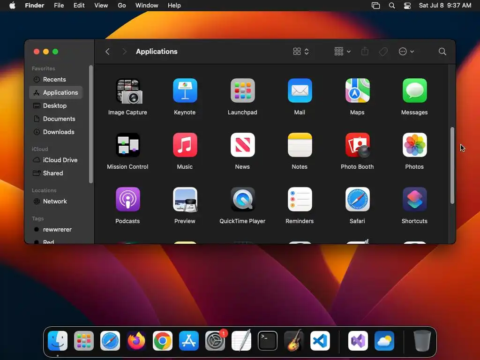480x360 pixels.
Task: Open the Shortcuts app icon
Action: pyautogui.click(x=414, y=199)
